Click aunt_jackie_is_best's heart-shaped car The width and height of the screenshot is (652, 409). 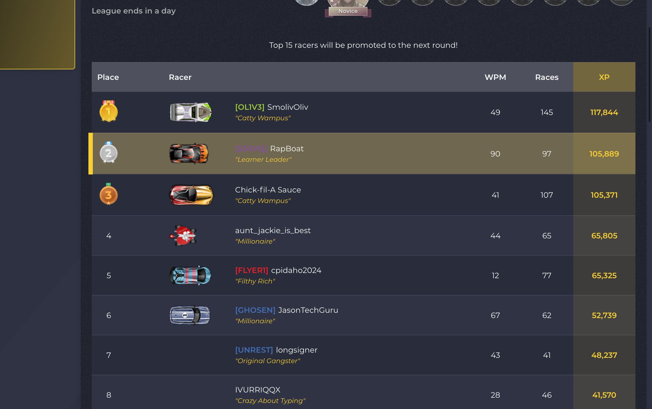183,236
